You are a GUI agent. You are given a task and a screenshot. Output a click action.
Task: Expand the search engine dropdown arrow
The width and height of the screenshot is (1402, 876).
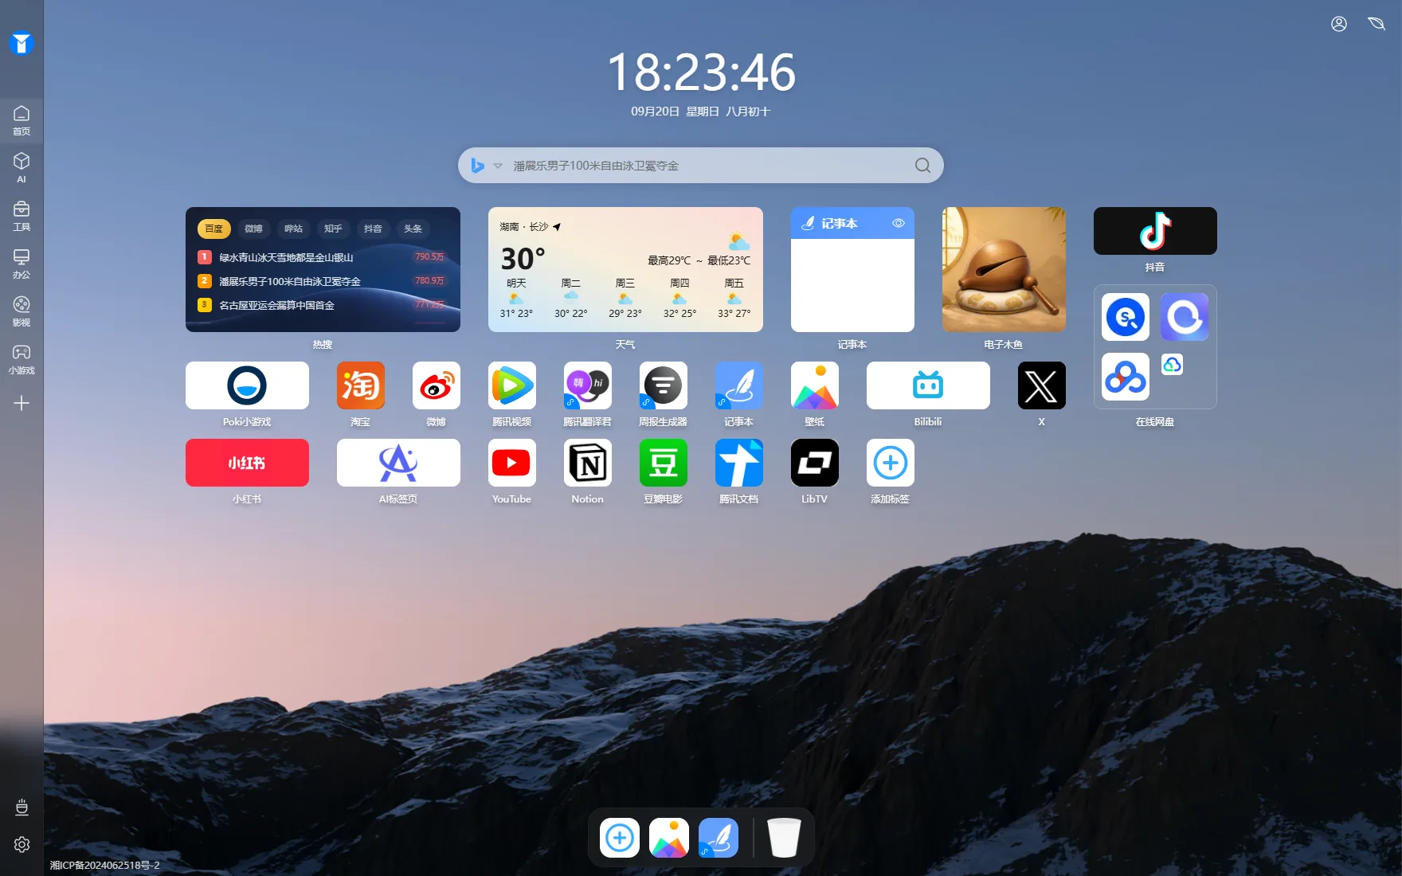[x=498, y=166]
